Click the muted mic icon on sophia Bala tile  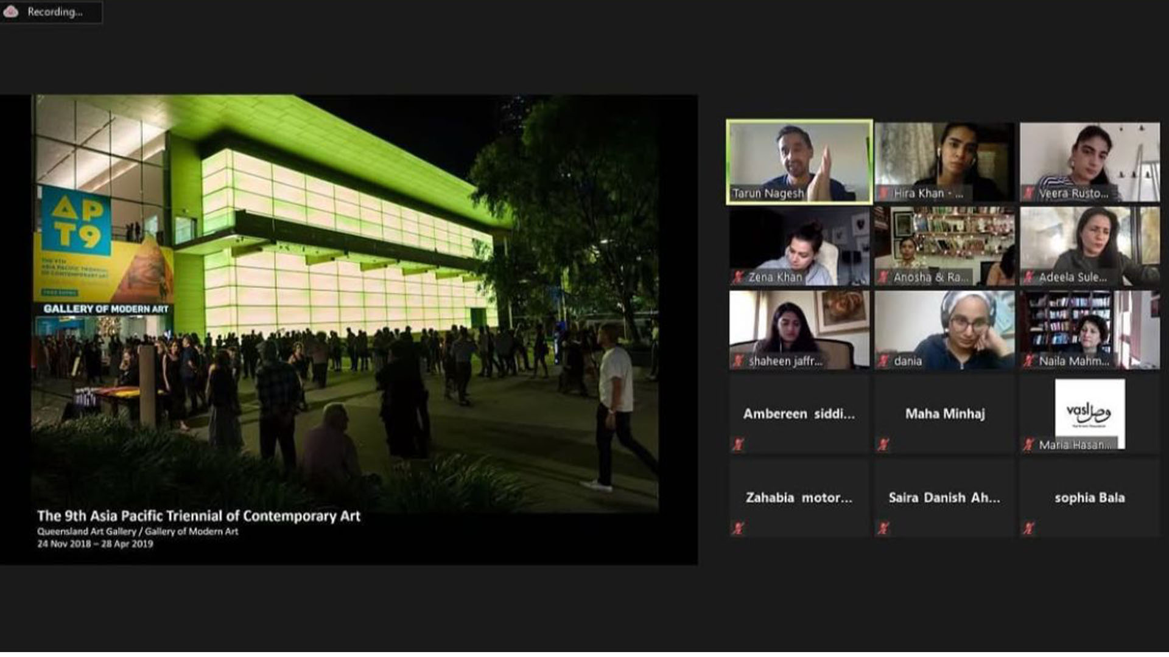(1029, 528)
